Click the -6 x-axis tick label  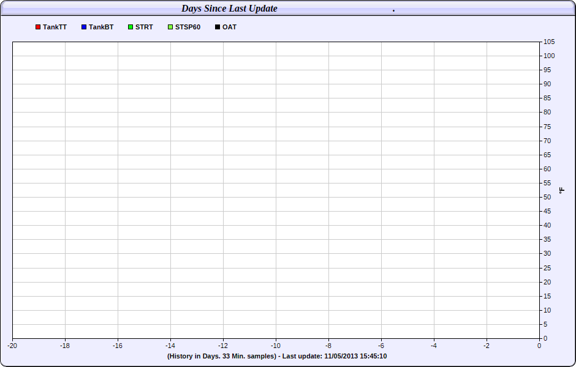(x=381, y=346)
